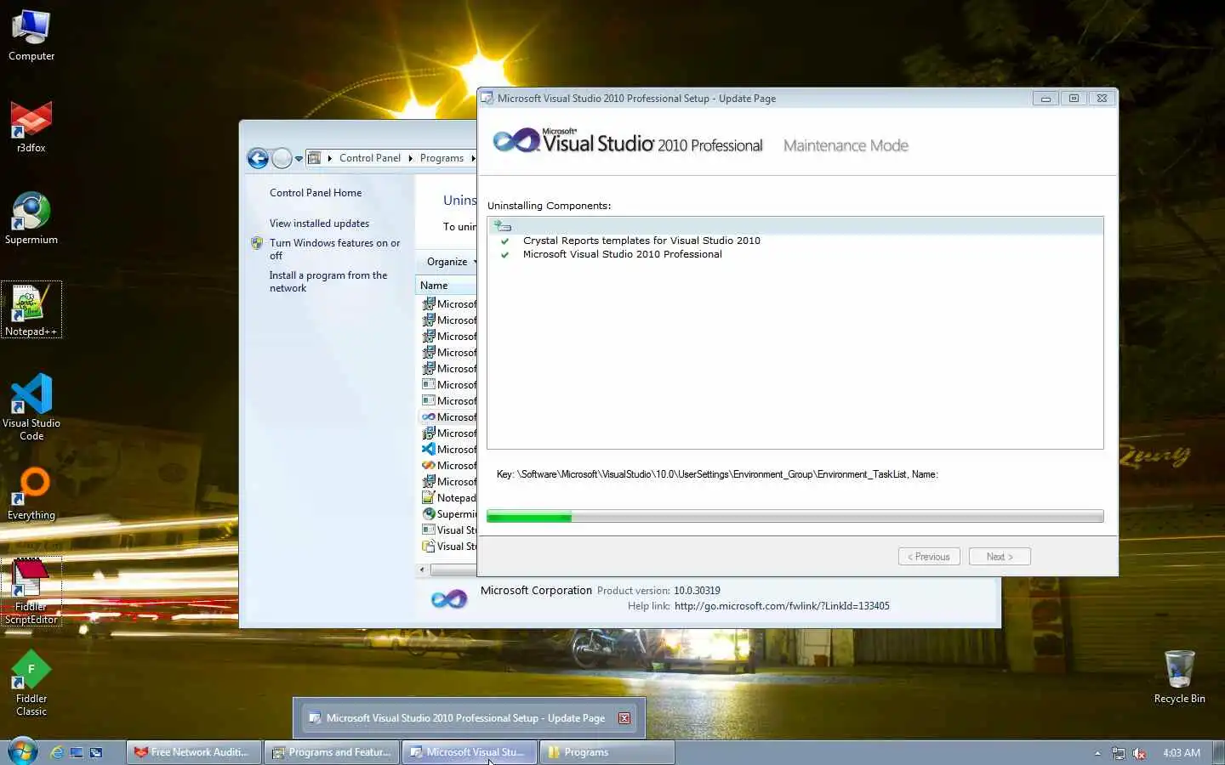Click the Next button in Setup

click(x=1000, y=557)
